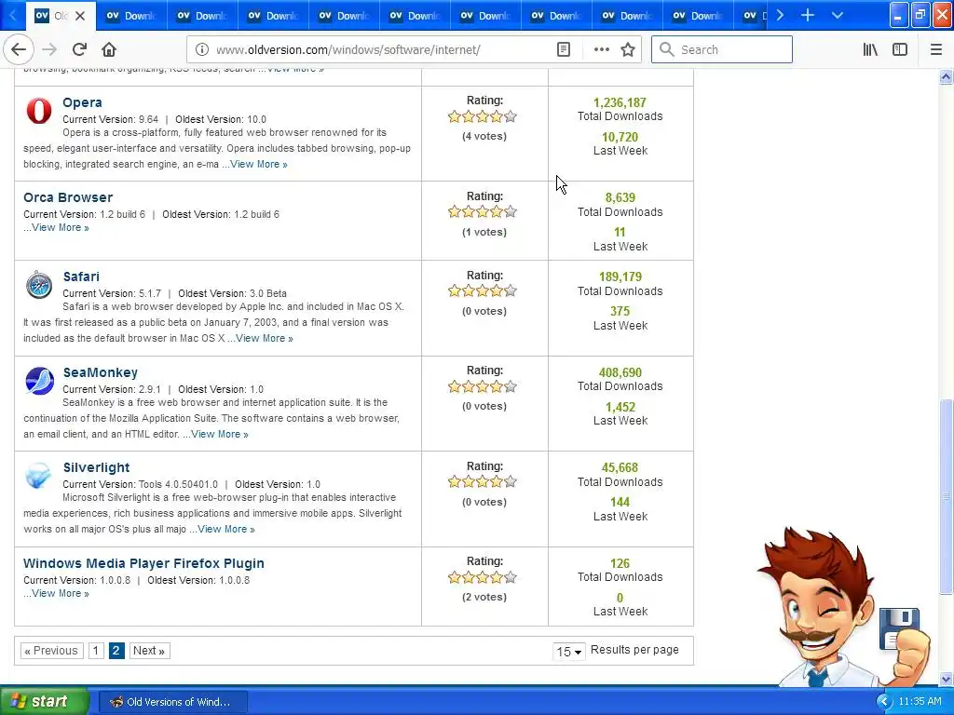Open the Library icon
The width and height of the screenshot is (954, 715).
tap(870, 49)
